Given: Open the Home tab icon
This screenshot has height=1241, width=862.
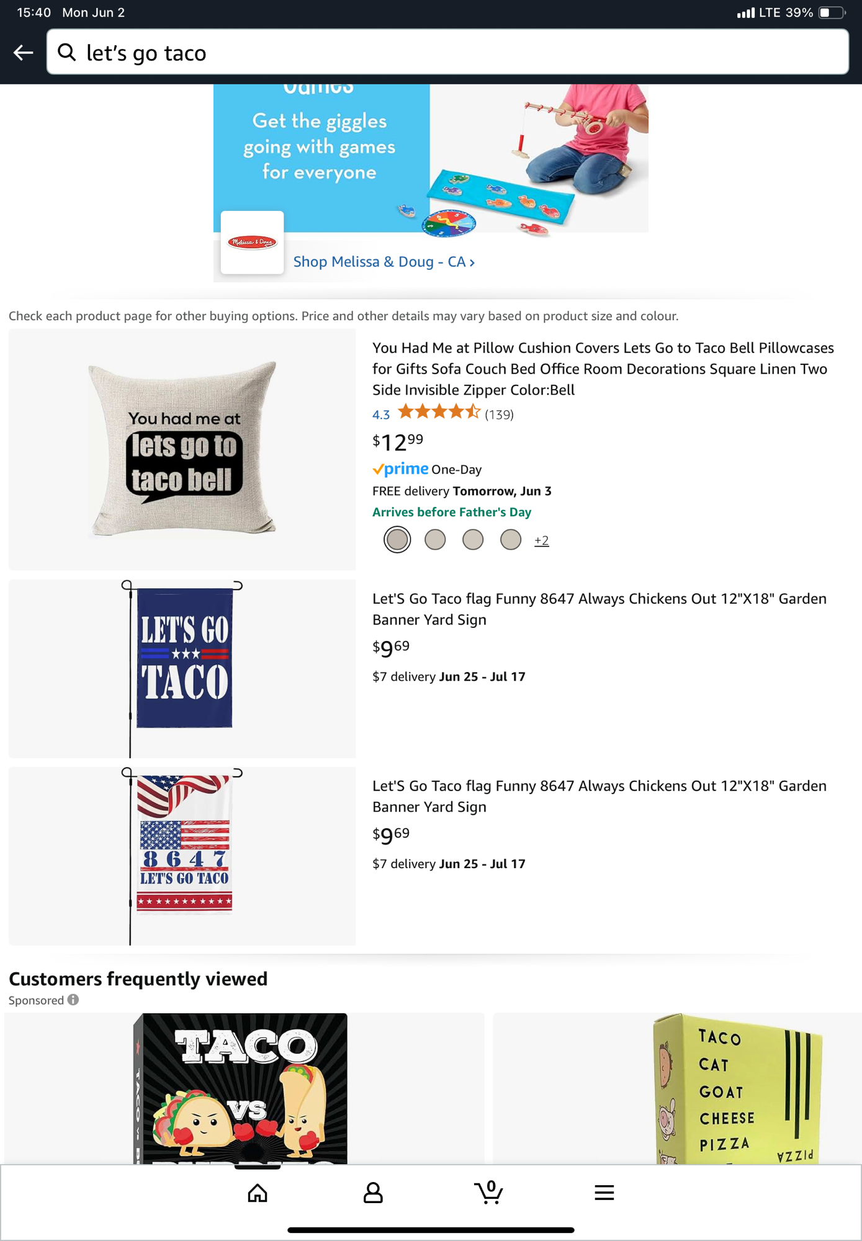Looking at the screenshot, I should (258, 1193).
